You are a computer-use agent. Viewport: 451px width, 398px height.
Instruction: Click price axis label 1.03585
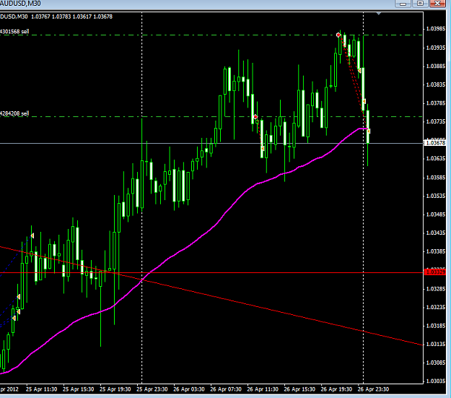click(435, 177)
